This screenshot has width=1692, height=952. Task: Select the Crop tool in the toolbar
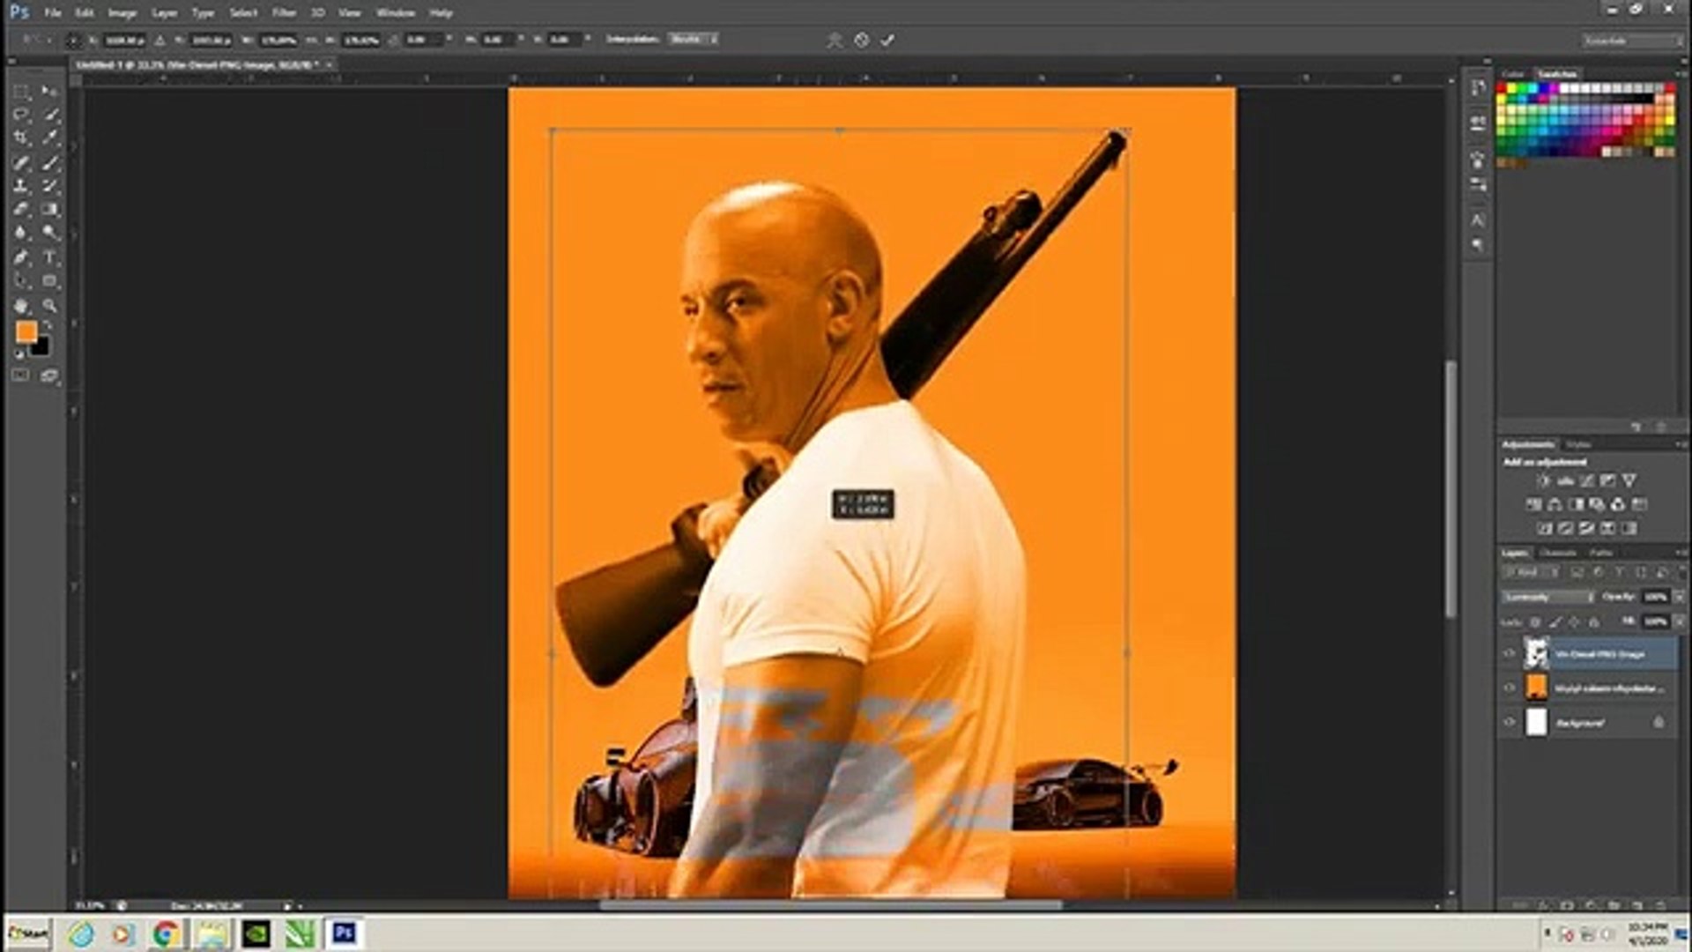(21, 138)
